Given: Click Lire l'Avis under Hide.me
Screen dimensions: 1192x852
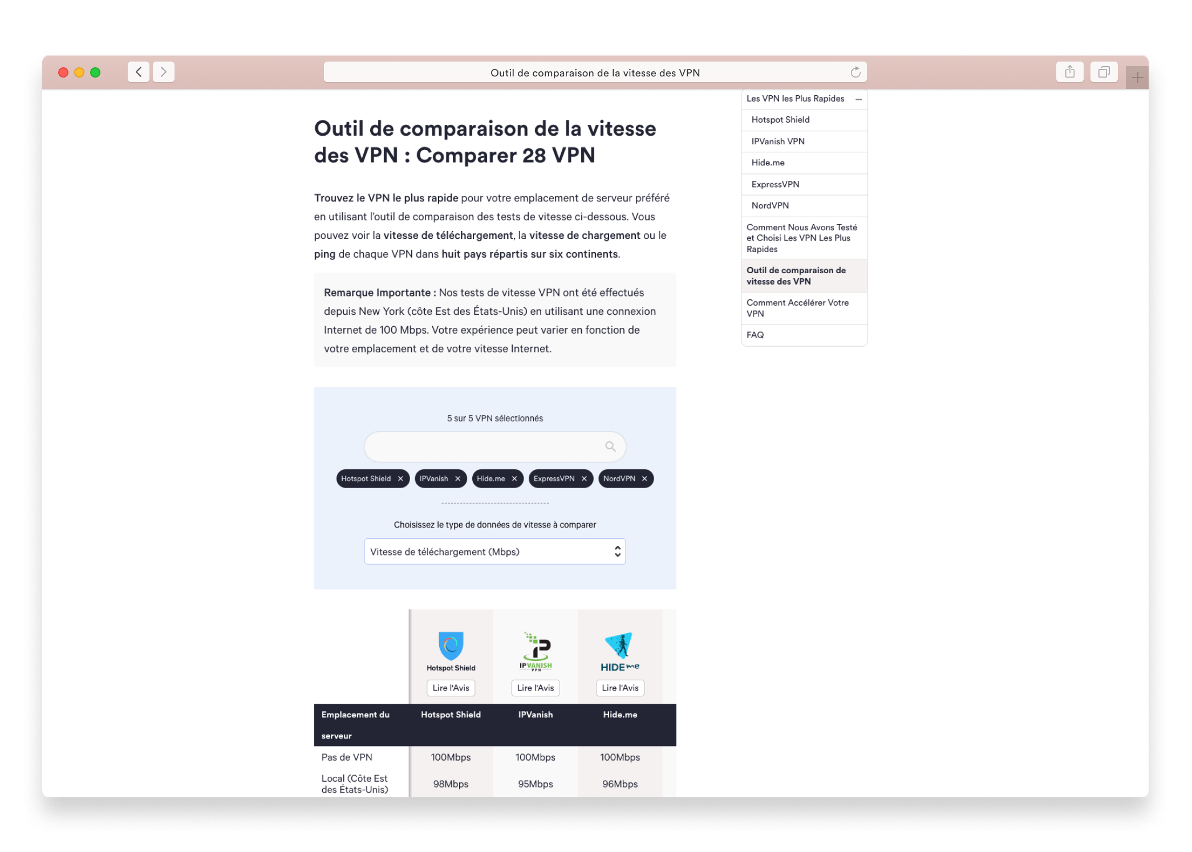Looking at the screenshot, I should pyautogui.click(x=620, y=688).
